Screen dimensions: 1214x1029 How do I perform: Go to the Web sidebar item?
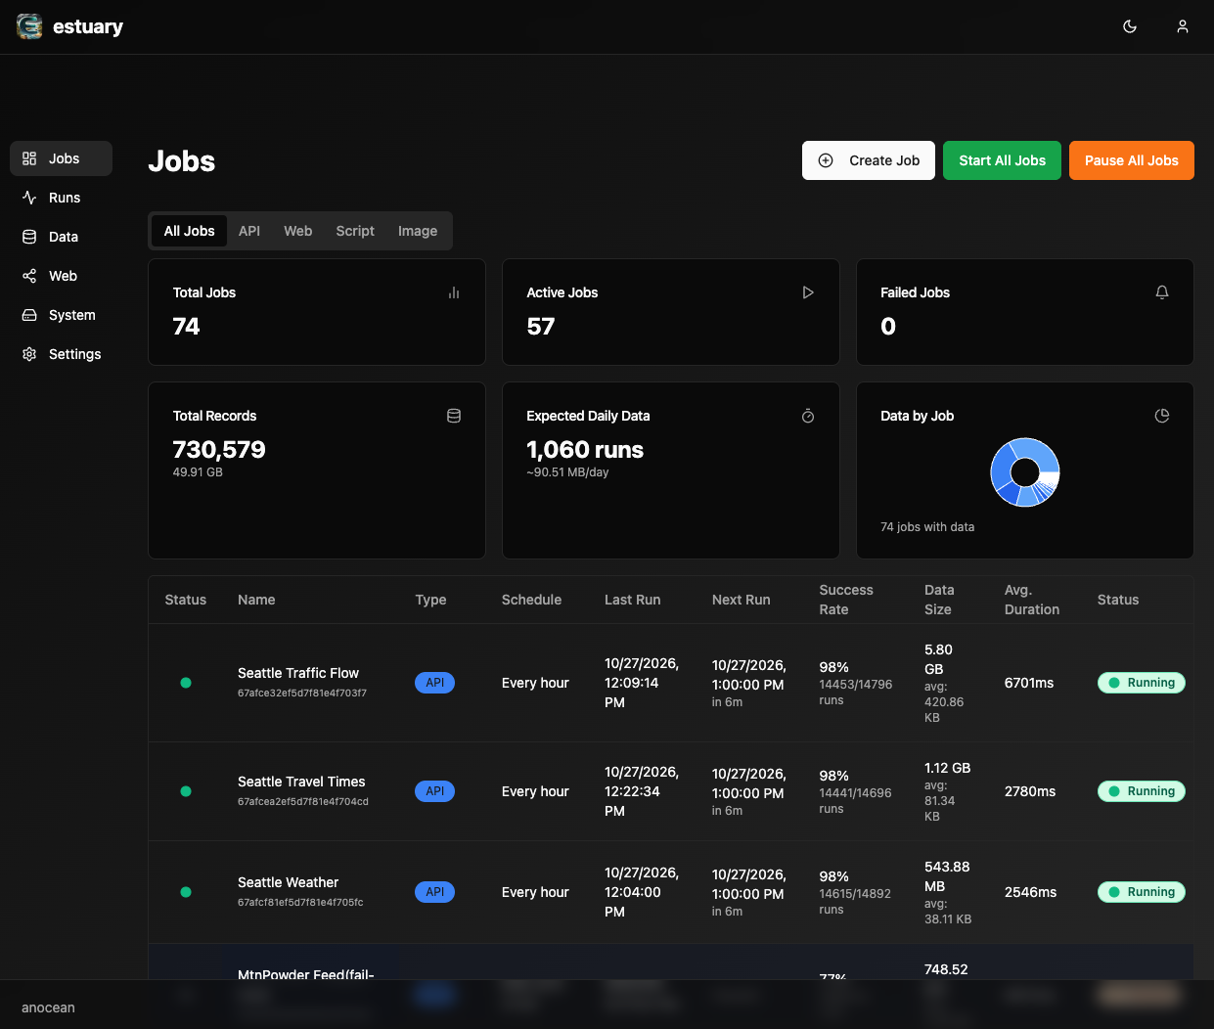click(61, 276)
